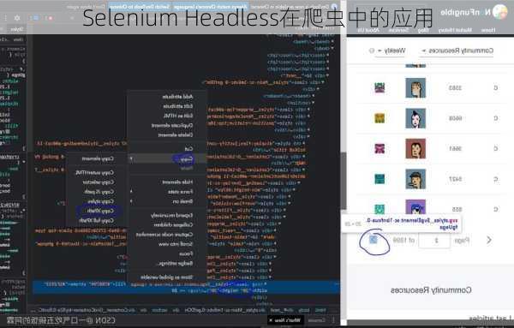Choose Focus in context menu
Screen dimensions: 514x328
point(167,253)
